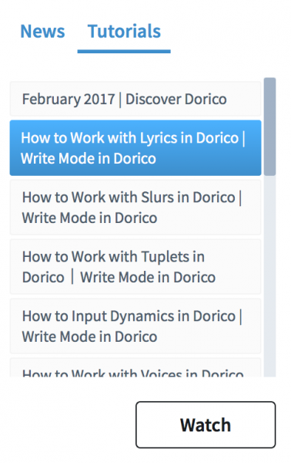
Task: Select the How to Work with Slurs tutorial
Action: click(x=135, y=208)
